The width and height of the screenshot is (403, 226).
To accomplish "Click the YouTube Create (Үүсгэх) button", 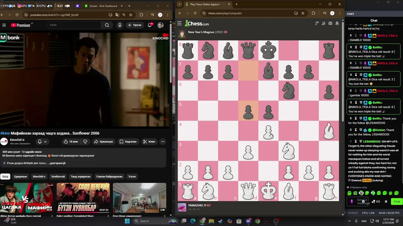I will 134,25.
